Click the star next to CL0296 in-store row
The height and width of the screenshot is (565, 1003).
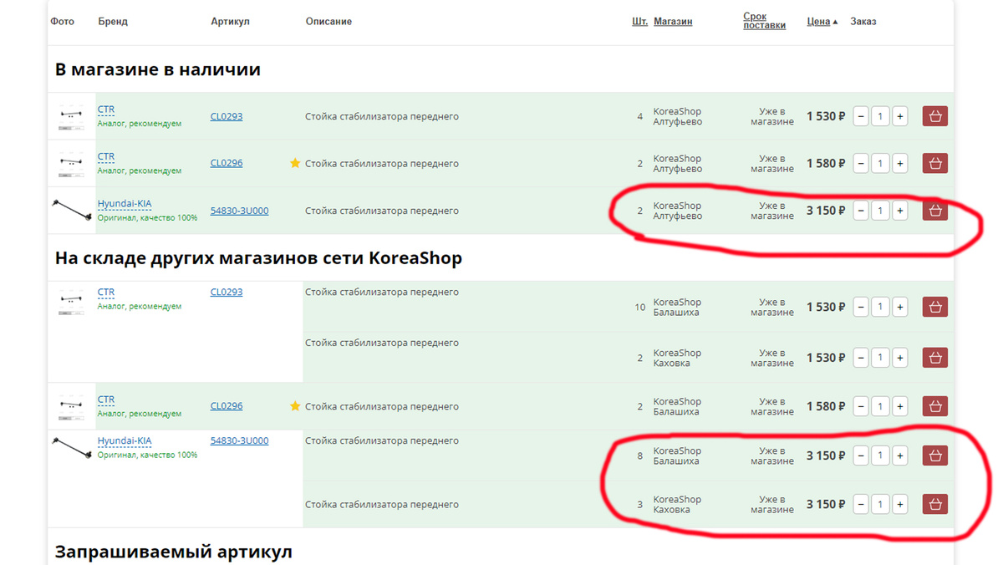coord(295,163)
